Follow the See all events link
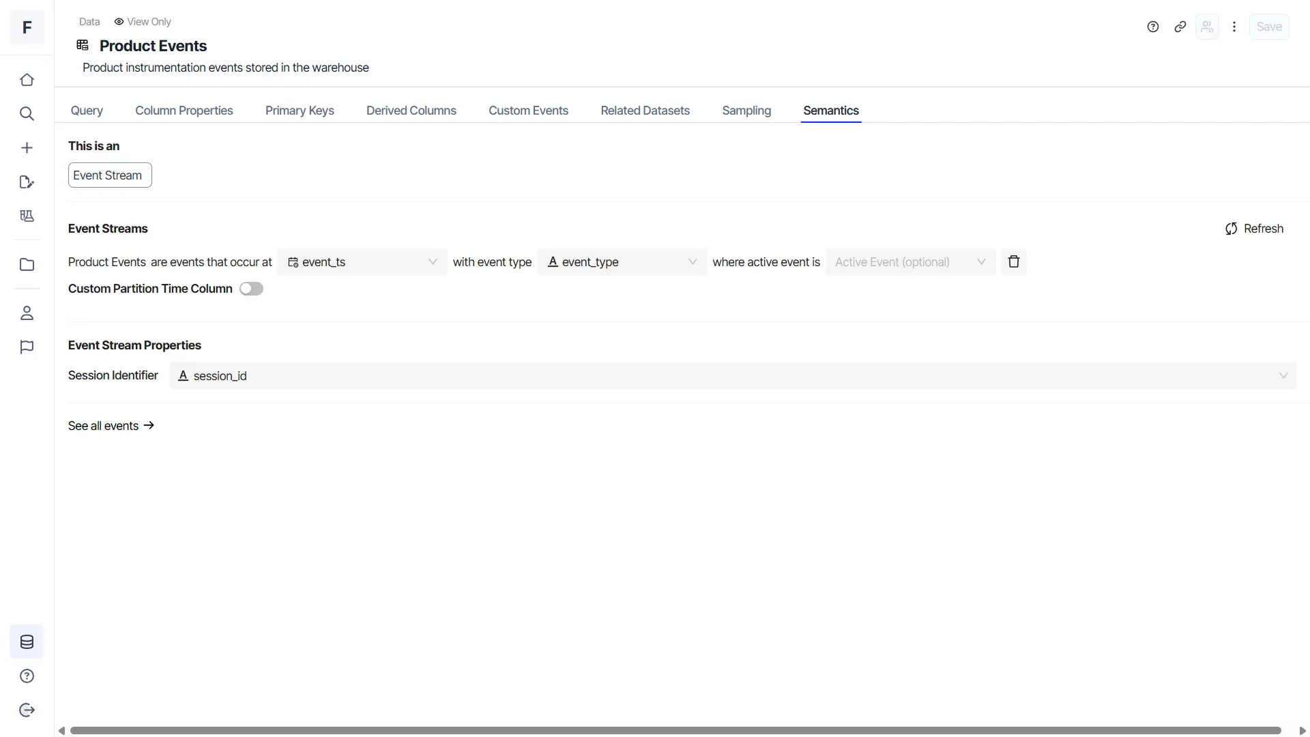This screenshot has height=737, width=1310. [111, 426]
